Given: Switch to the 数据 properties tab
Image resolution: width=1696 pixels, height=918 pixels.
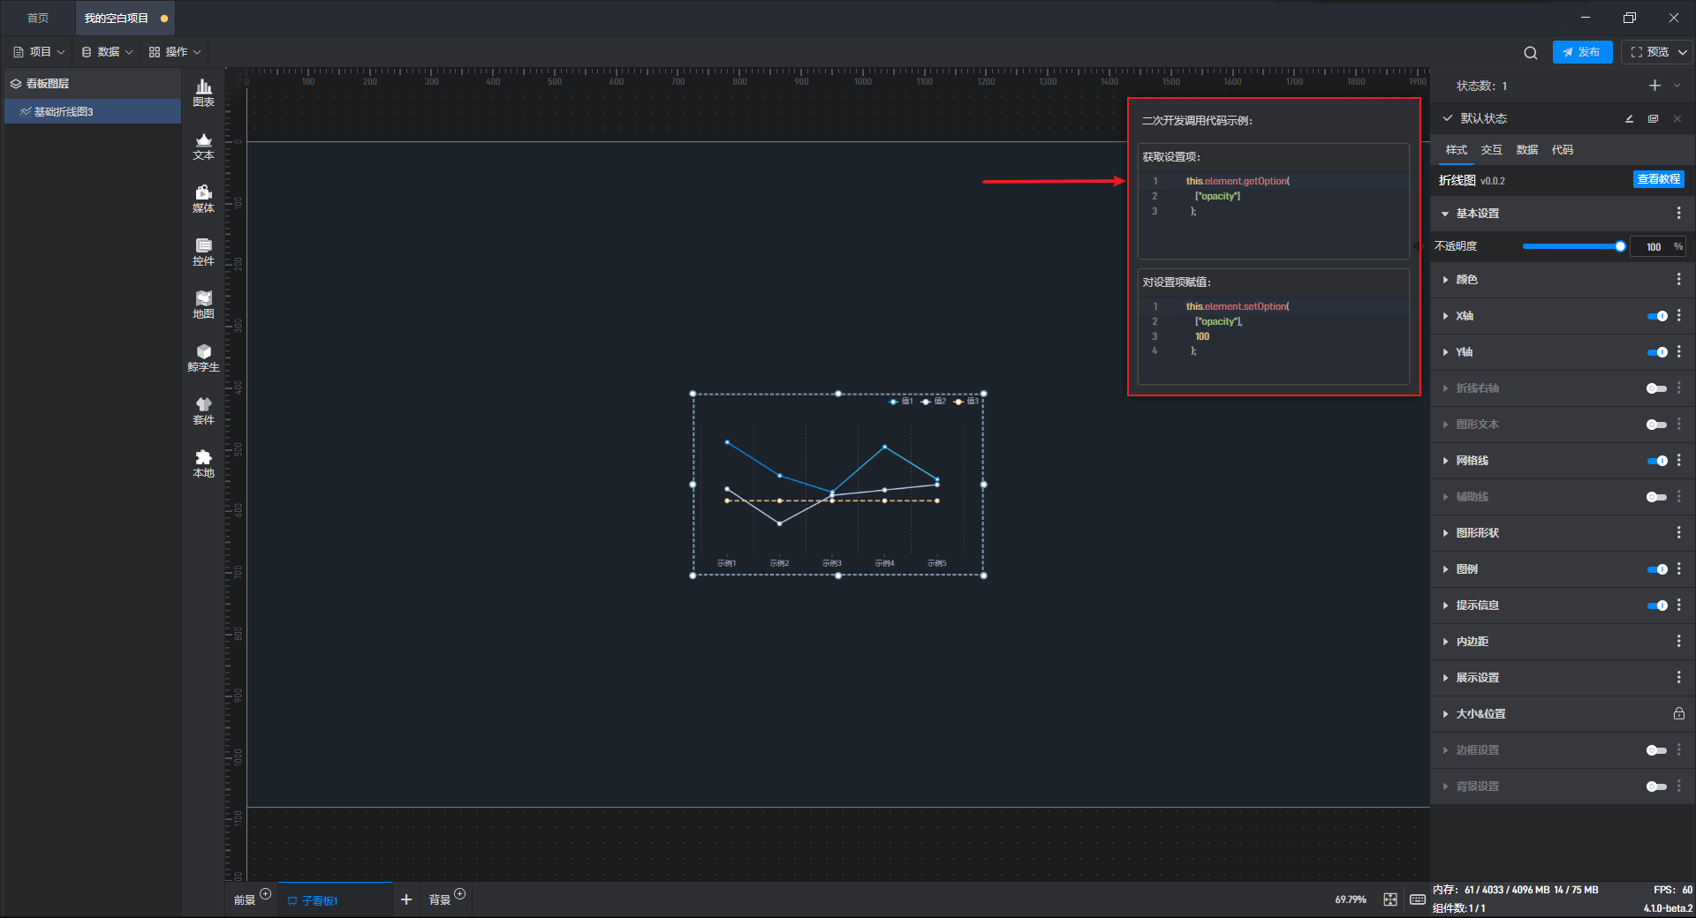Looking at the screenshot, I should point(1527,150).
